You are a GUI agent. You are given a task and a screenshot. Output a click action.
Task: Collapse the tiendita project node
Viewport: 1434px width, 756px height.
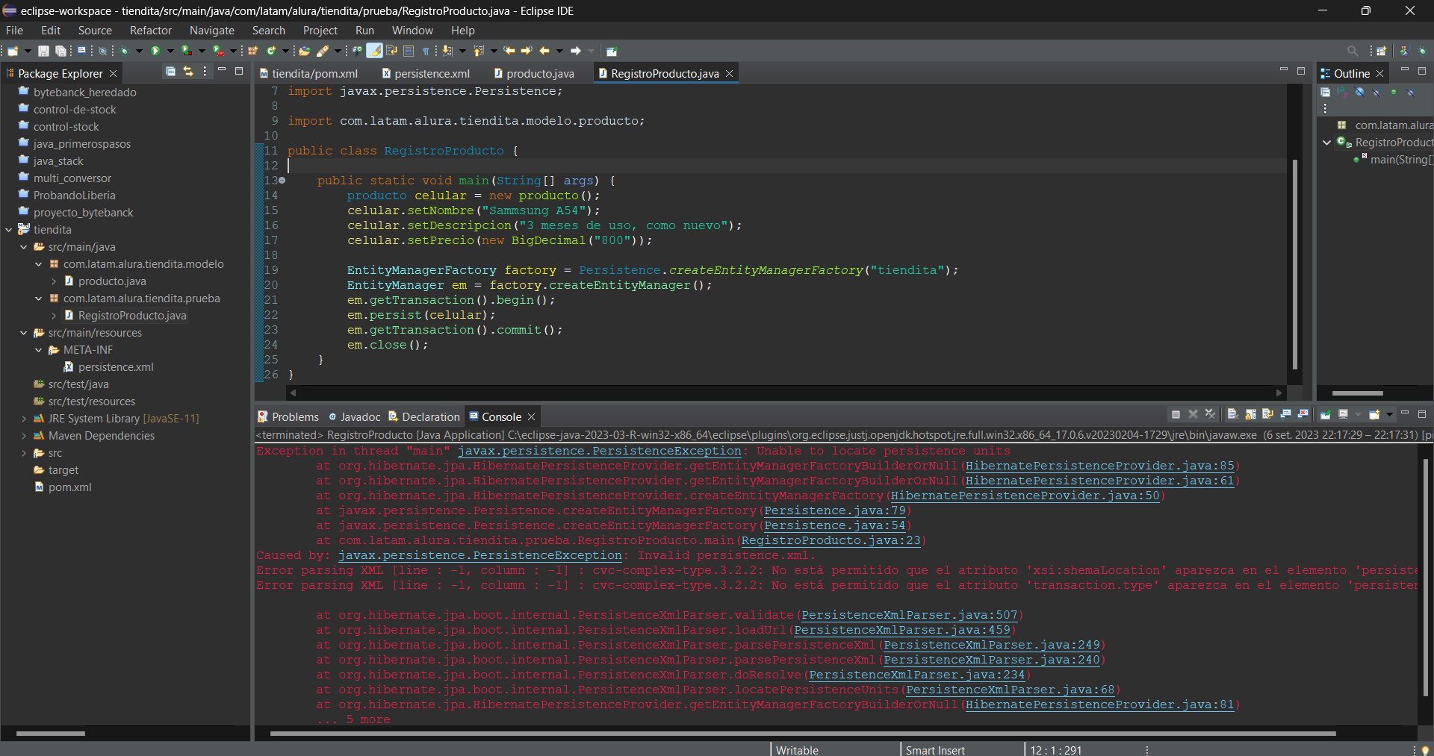pyautogui.click(x=8, y=230)
